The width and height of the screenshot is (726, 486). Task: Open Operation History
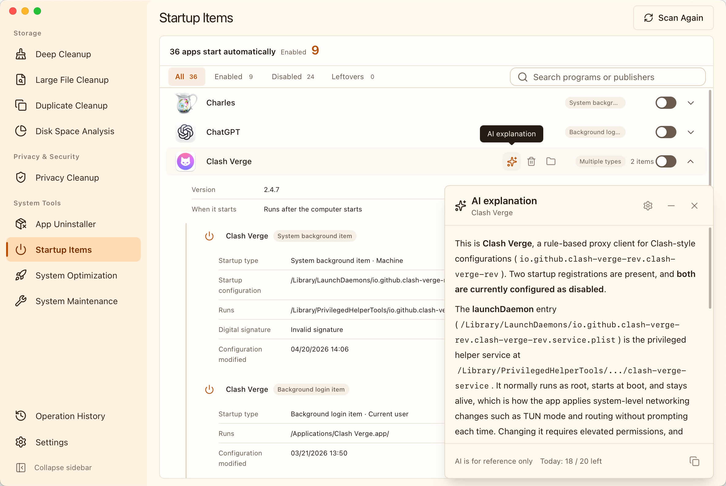(73, 416)
